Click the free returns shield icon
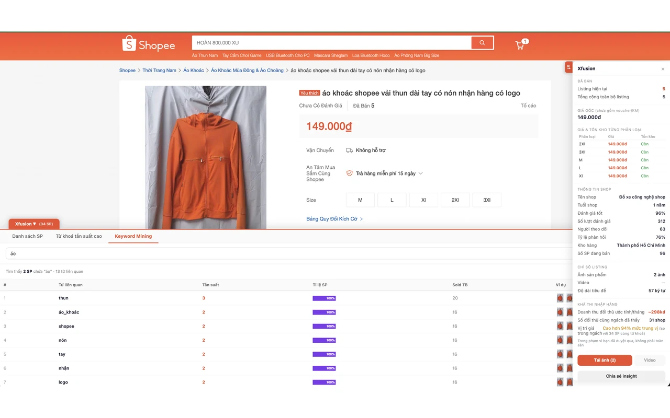 [x=350, y=173]
